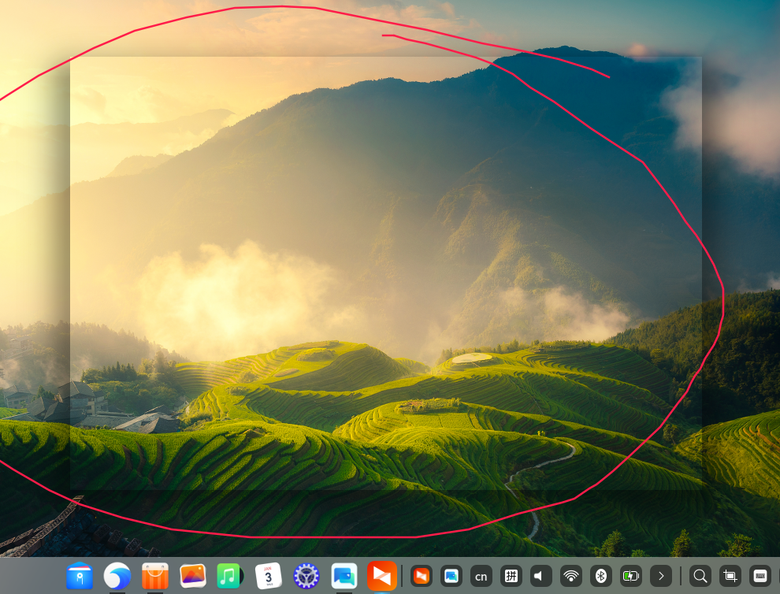Click the small orange tray app icon

tap(422, 576)
